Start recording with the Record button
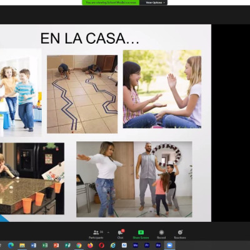This screenshot has height=250, width=250. pyautogui.click(x=161, y=234)
